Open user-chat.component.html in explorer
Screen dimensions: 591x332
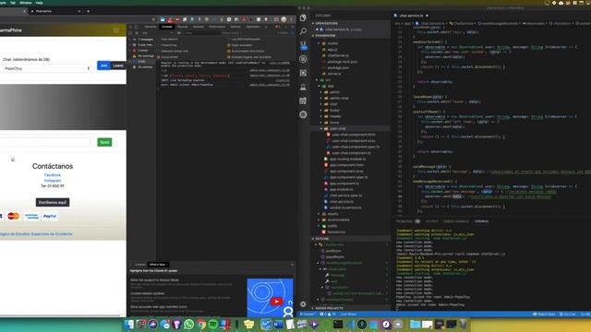click(x=354, y=135)
